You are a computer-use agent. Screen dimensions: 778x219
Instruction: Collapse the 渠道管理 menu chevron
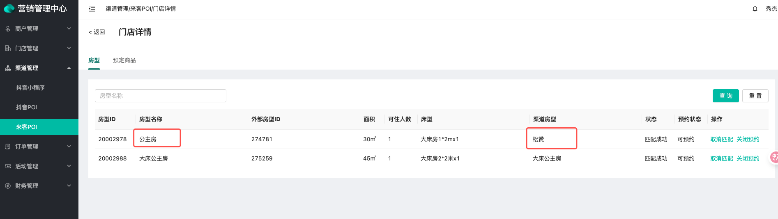tap(69, 68)
